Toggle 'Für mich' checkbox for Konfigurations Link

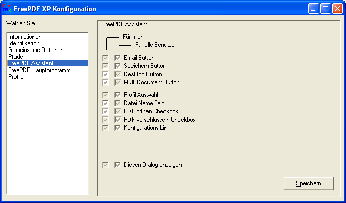click(106, 128)
